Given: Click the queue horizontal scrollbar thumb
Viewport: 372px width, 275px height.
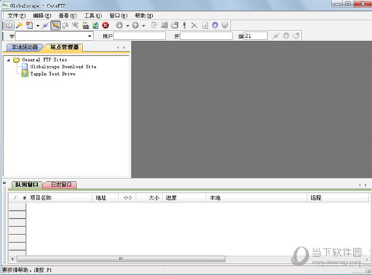Looking at the screenshot, I should [121, 259].
